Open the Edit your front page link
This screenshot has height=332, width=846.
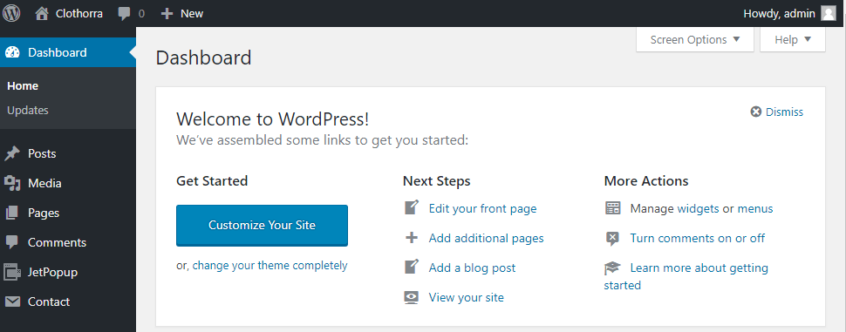point(482,208)
